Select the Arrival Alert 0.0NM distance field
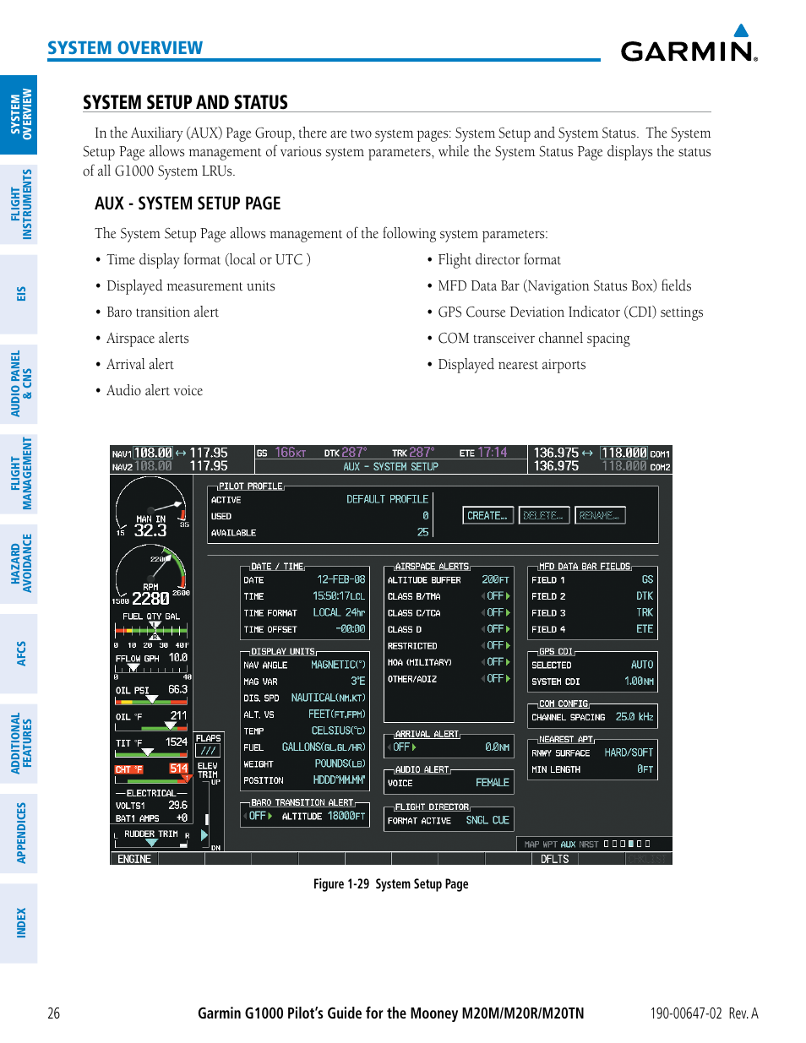The image size is (806, 1043). pos(498,747)
